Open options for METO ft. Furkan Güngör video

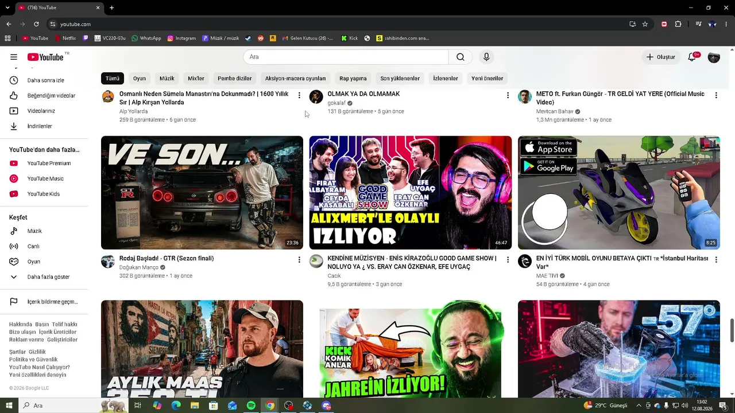tap(716, 95)
